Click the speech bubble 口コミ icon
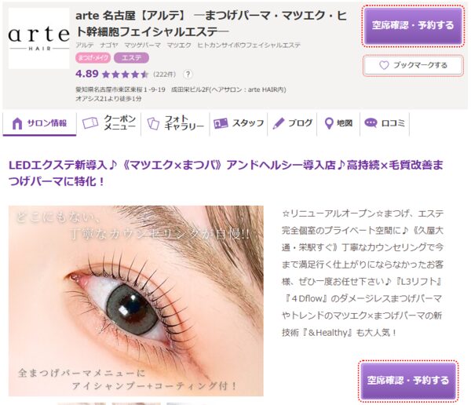471x405 pixels. [371, 123]
